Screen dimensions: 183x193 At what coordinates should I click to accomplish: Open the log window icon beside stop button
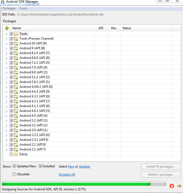179,186
